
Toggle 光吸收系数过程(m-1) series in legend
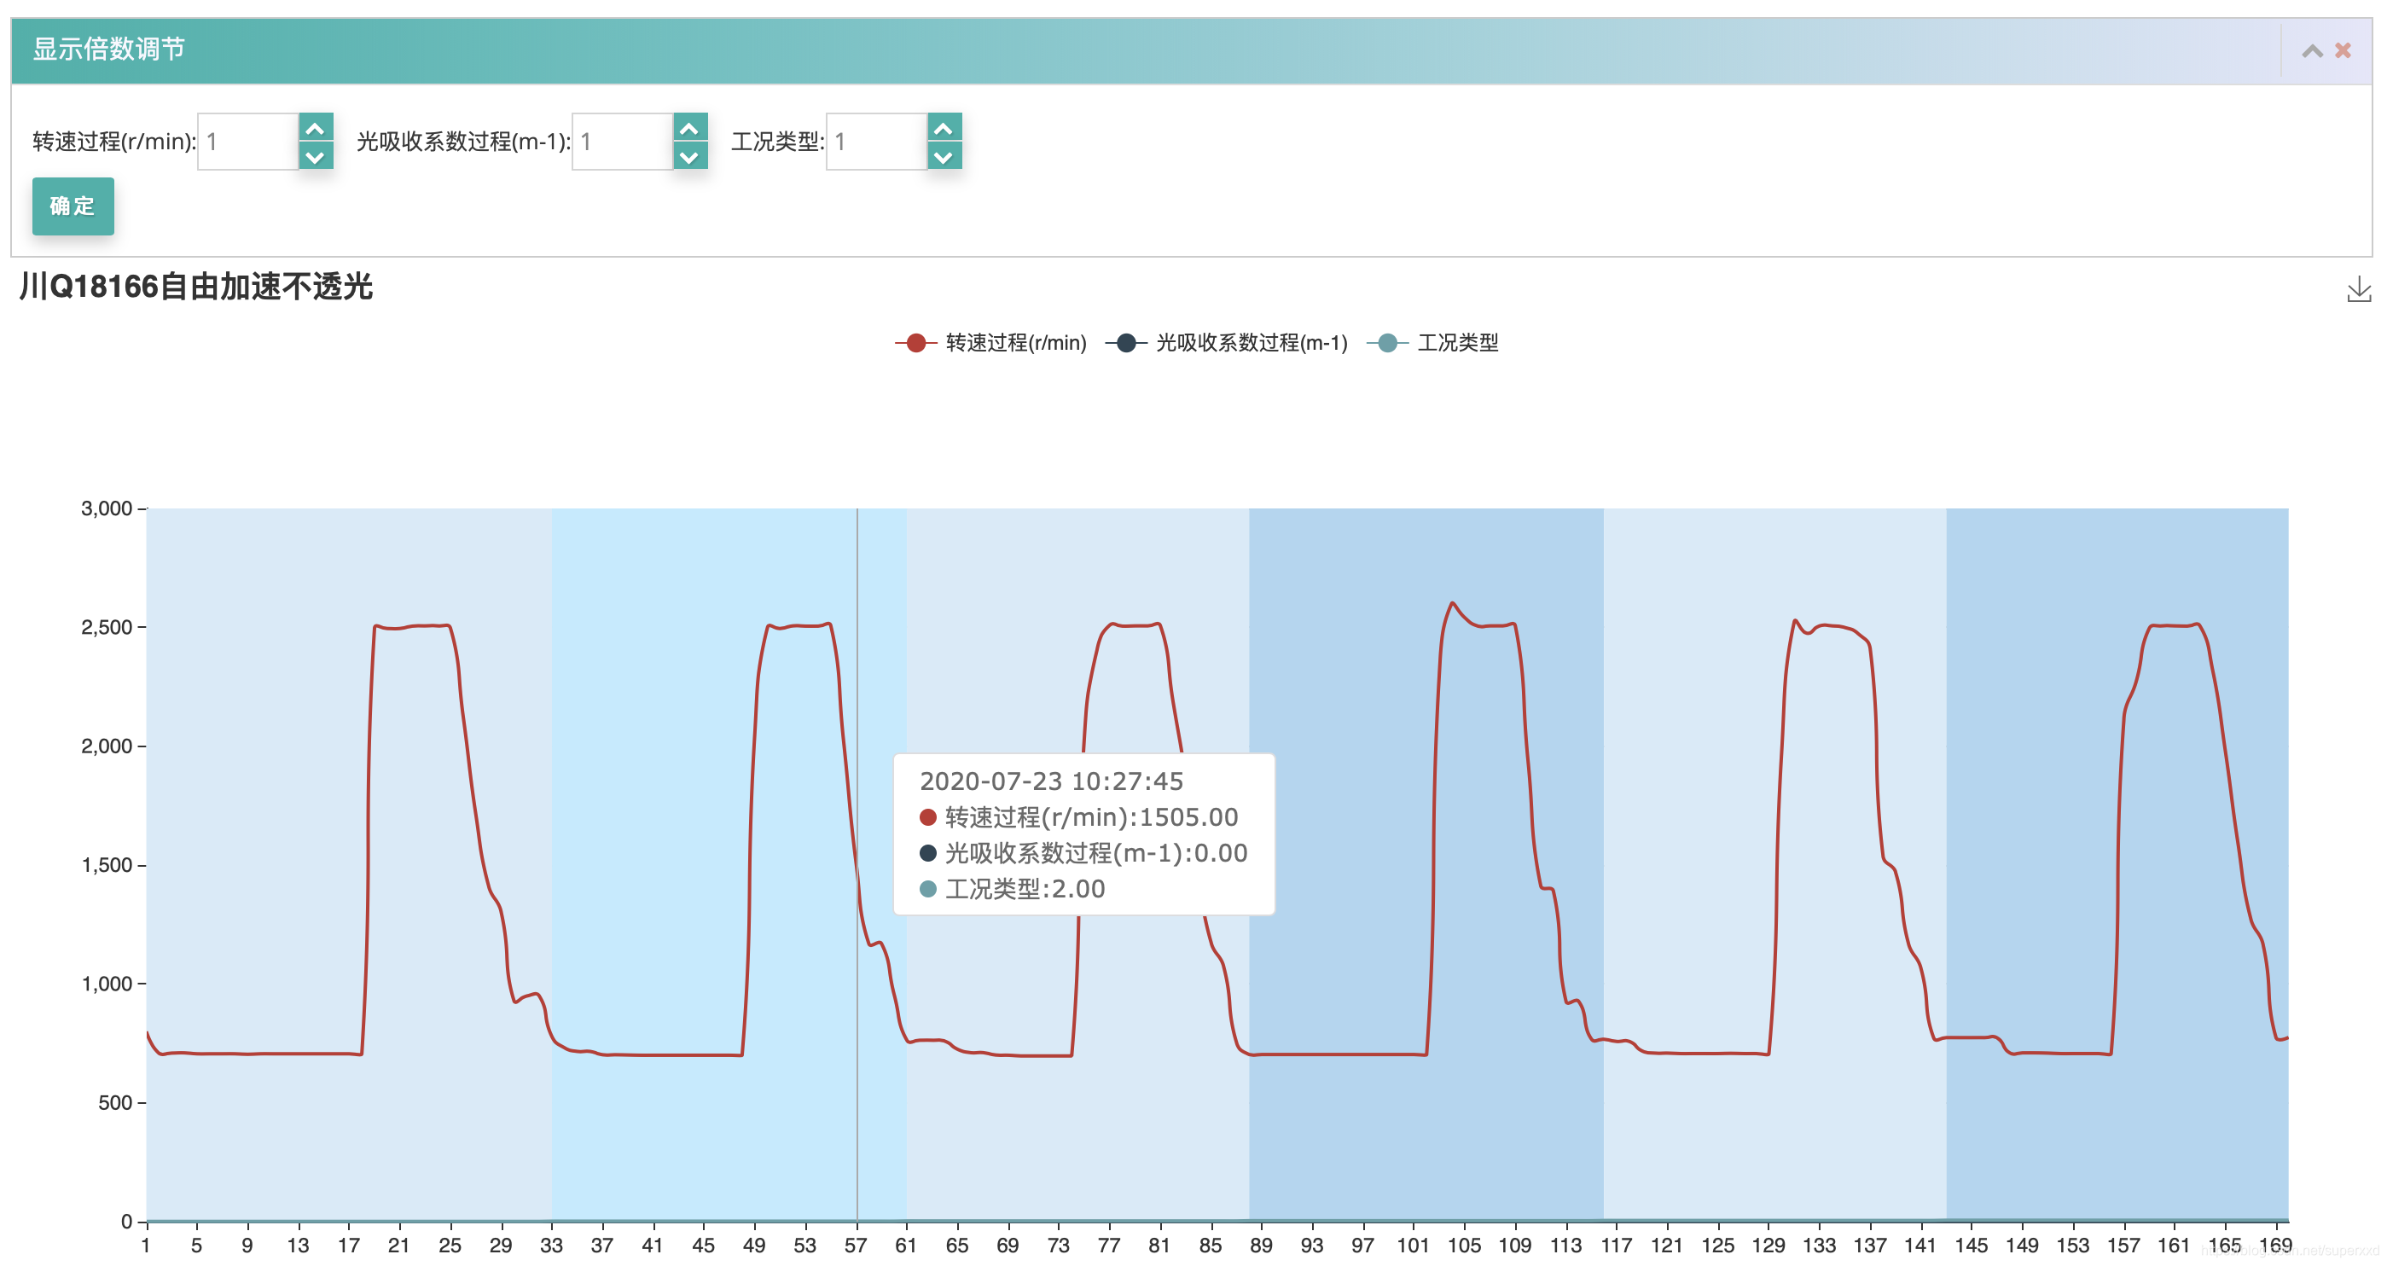tap(1227, 343)
